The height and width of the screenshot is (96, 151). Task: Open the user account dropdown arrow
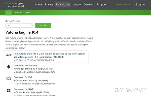pyautogui.click(x=134, y=5)
